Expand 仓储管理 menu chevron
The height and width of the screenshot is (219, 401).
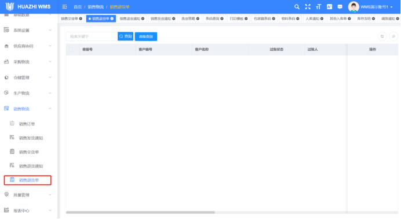tap(50, 77)
